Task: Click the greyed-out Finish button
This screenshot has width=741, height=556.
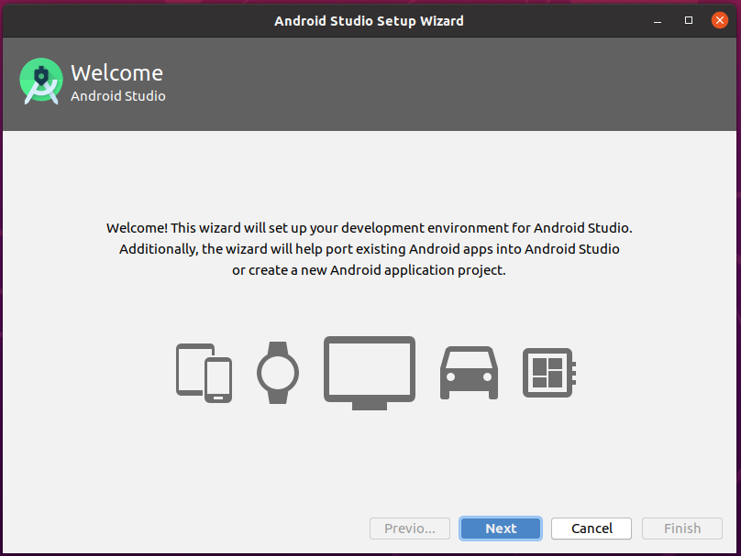Action: point(682,529)
